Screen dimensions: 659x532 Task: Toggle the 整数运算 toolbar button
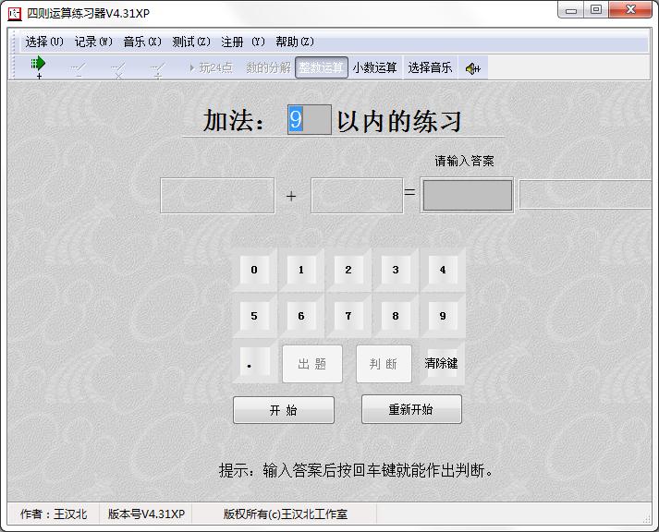(x=321, y=67)
